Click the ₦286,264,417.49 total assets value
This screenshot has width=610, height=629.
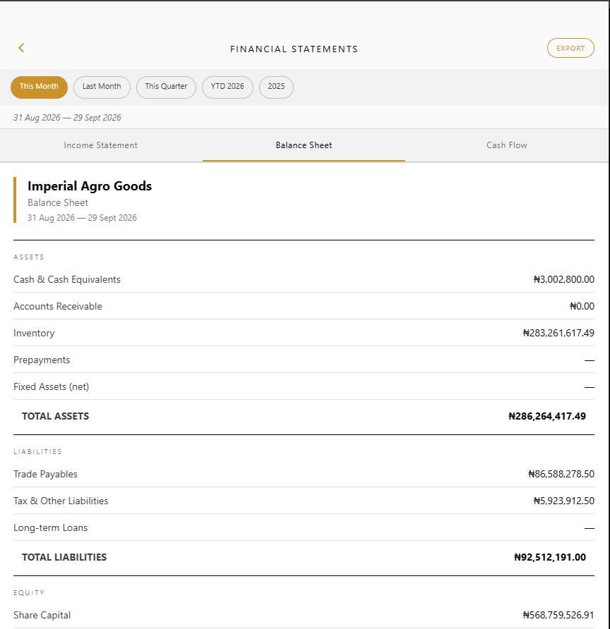[x=547, y=416]
